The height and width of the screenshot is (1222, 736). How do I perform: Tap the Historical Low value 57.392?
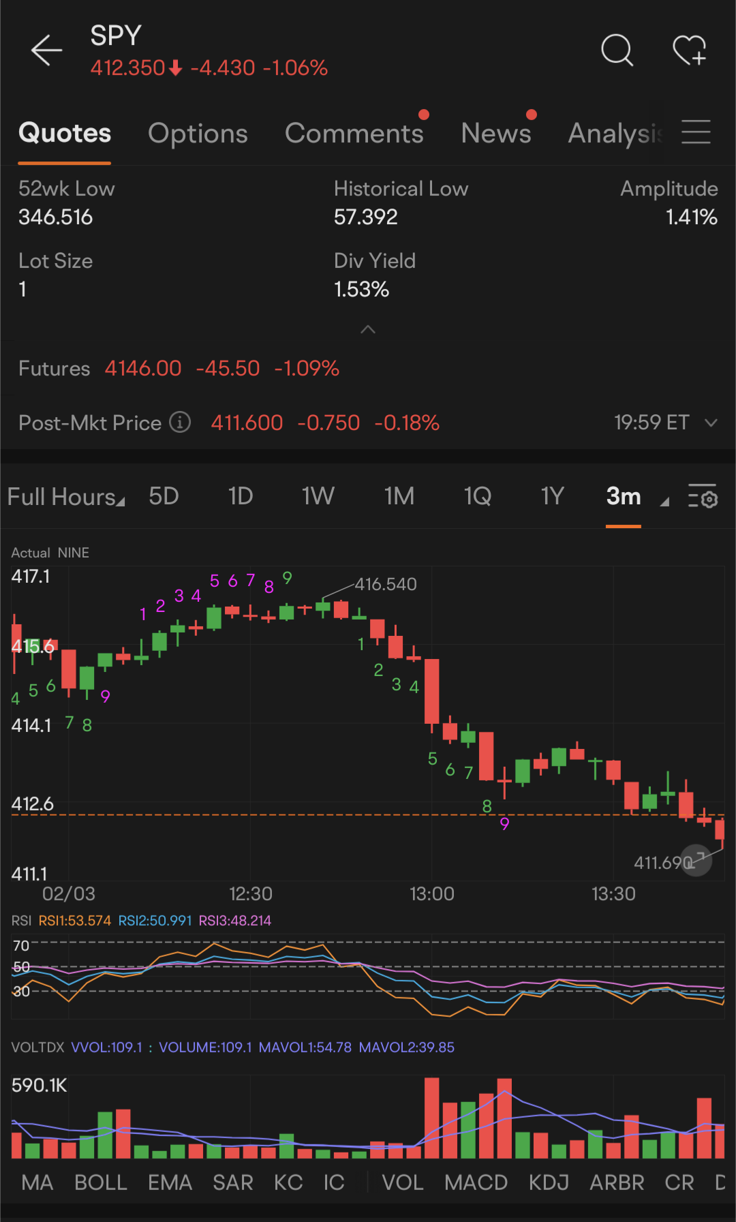click(x=366, y=217)
